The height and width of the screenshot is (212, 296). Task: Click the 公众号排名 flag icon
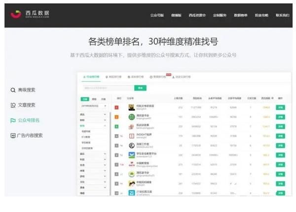click(13, 120)
